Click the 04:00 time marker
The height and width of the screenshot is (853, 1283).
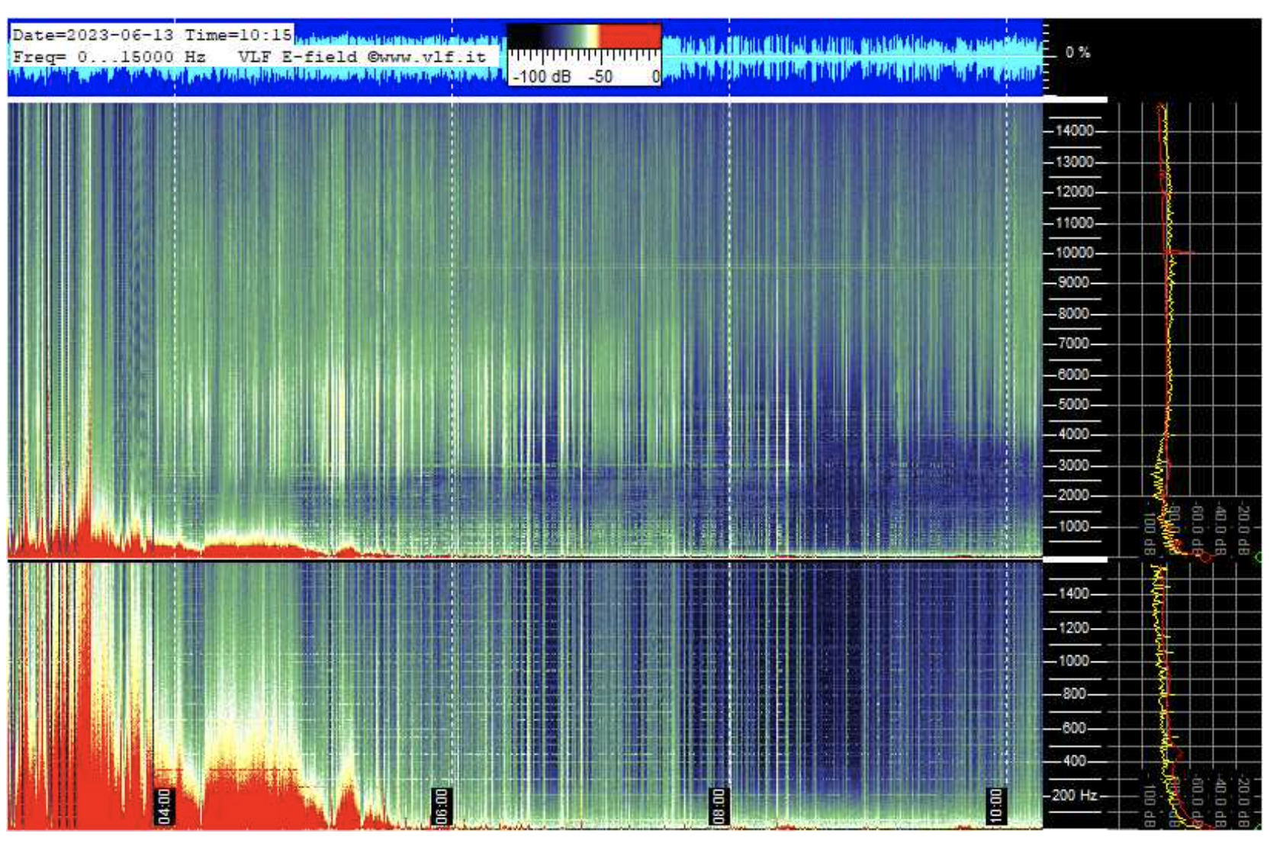tap(164, 806)
